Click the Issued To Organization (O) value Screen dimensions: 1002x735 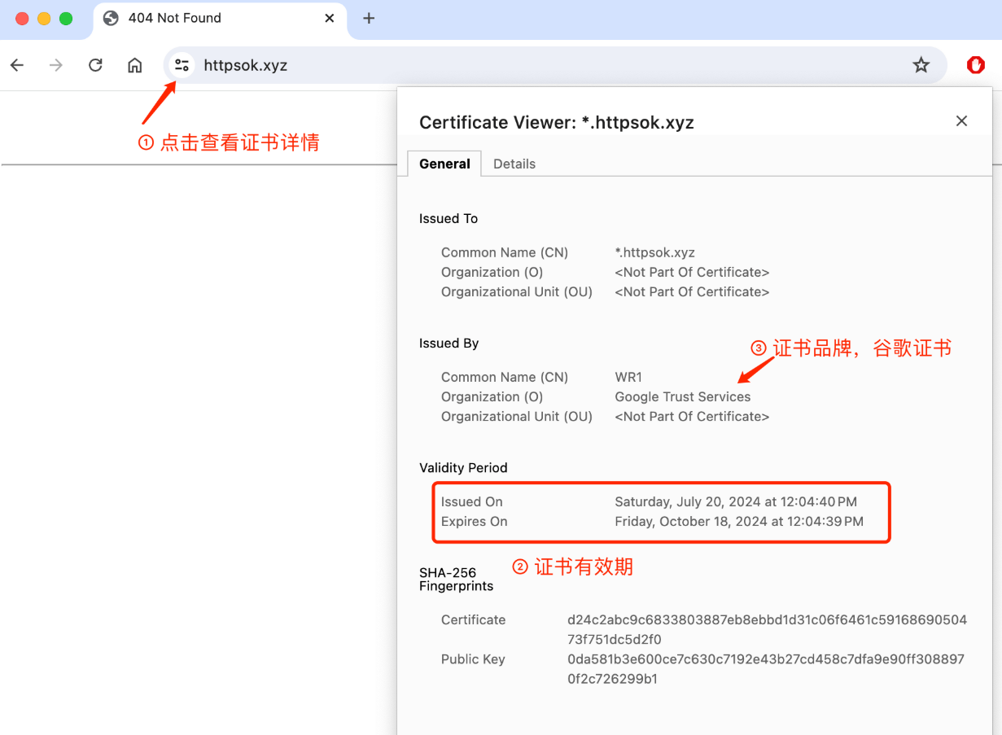pyautogui.click(x=692, y=272)
